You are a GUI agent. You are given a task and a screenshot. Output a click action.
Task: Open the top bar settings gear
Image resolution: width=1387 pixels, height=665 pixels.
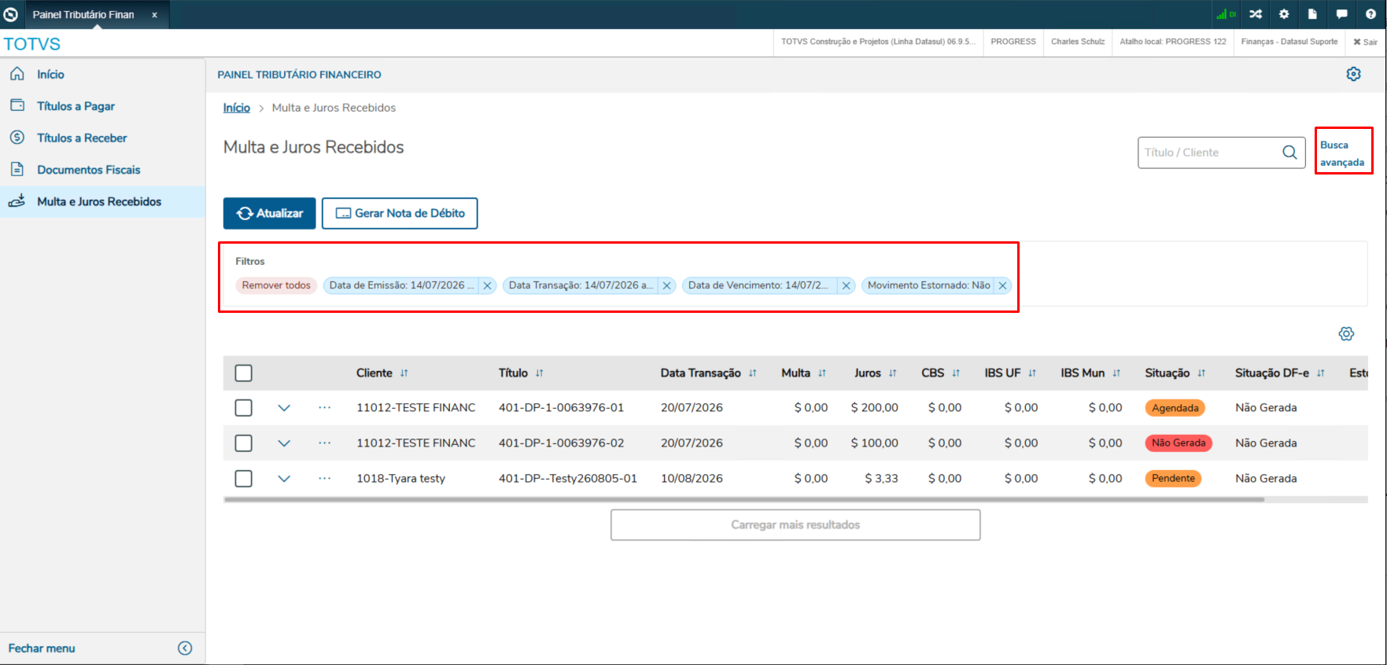pos(1284,14)
